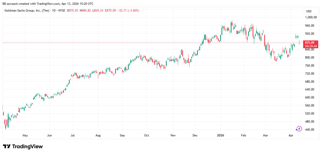
Task: Click the purple lightning bolt icon
Action: point(299,129)
